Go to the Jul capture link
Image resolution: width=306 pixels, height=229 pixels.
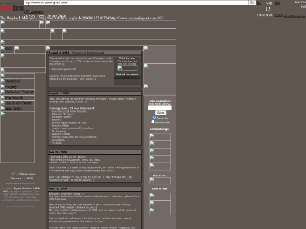(259, 3)
